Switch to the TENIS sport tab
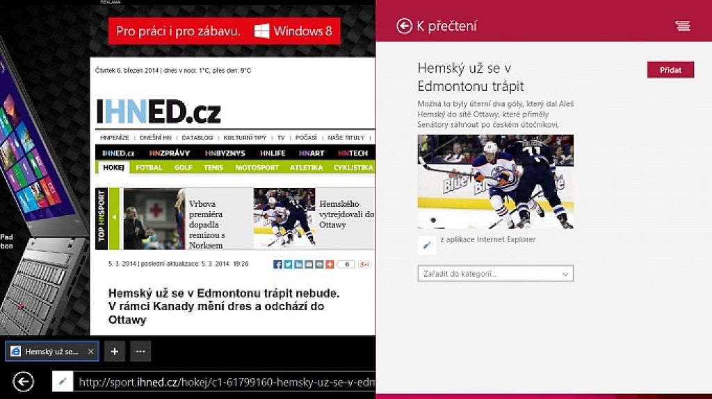 pos(213,168)
